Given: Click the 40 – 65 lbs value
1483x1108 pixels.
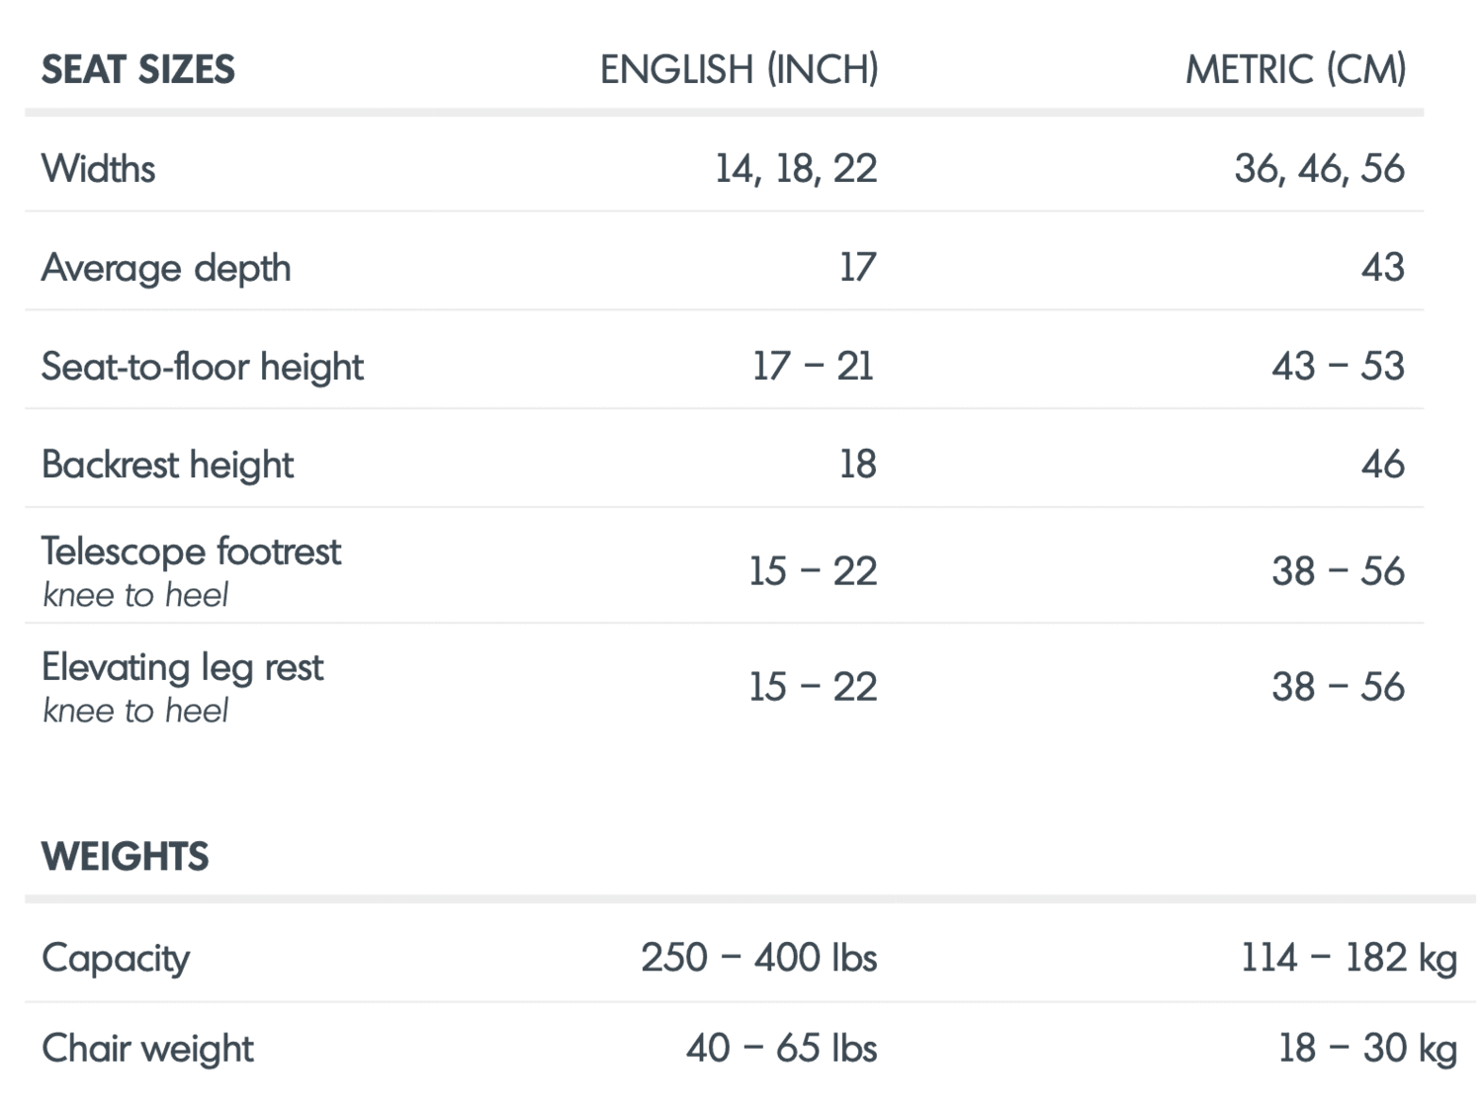Looking at the screenshot, I should pyautogui.click(x=781, y=1049).
